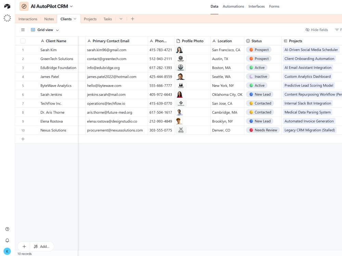Select the Oklahoma City, OK location cell
Screen dimensions: 342x256
227,95
